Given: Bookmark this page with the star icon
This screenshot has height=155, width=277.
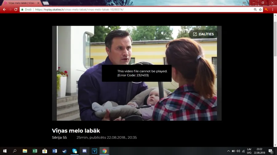Looking at the screenshot, I should pyautogui.click(x=260, y=9).
